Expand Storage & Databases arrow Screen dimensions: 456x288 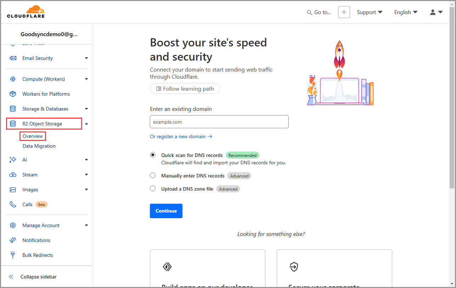(86, 109)
